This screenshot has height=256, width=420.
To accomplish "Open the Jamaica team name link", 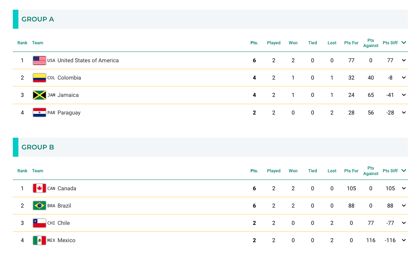I will 68,95.
